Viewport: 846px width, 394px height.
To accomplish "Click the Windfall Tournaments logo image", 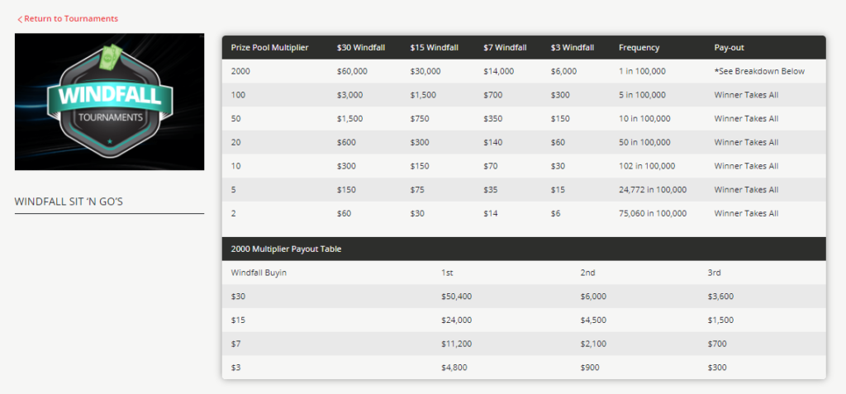I will tap(110, 102).
